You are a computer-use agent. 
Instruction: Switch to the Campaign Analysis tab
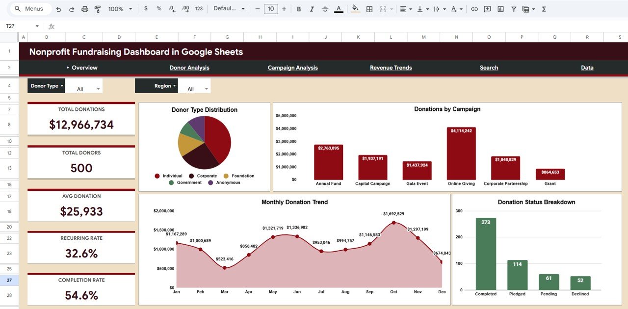click(x=292, y=67)
